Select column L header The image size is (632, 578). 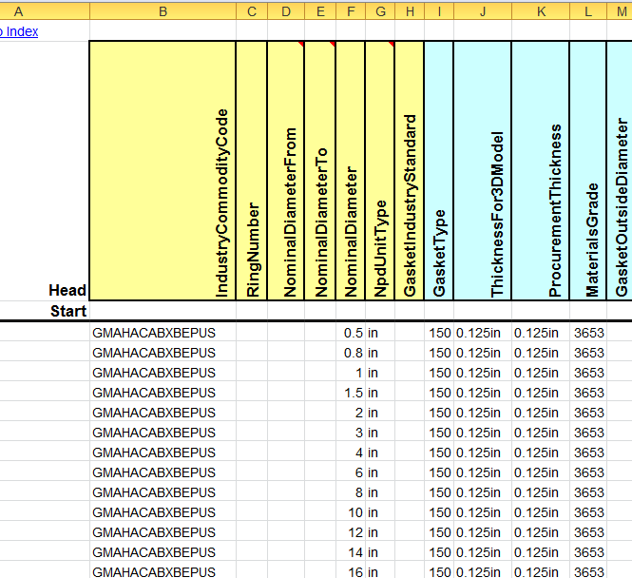(x=588, y=11)
